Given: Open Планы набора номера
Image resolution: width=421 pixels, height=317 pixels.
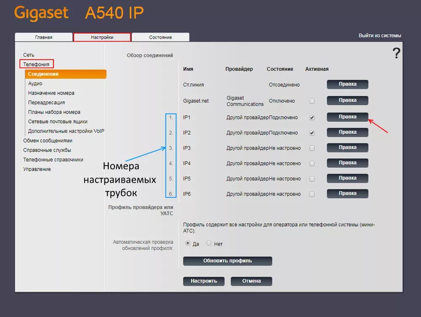Looking at the screenshot, I should 54,112.
